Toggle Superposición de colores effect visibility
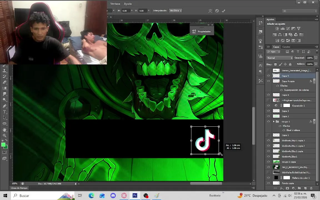The width and height of the screenshot is (320, 200). tap(281, 90)
